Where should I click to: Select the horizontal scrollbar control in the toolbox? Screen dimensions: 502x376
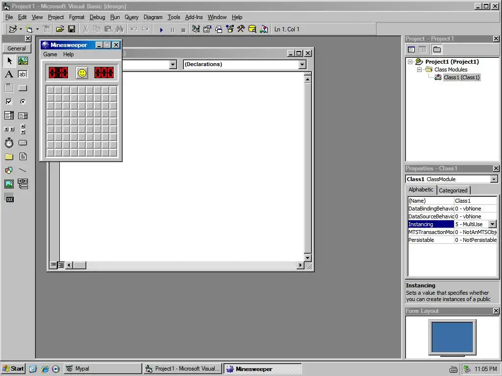(9, 129)
